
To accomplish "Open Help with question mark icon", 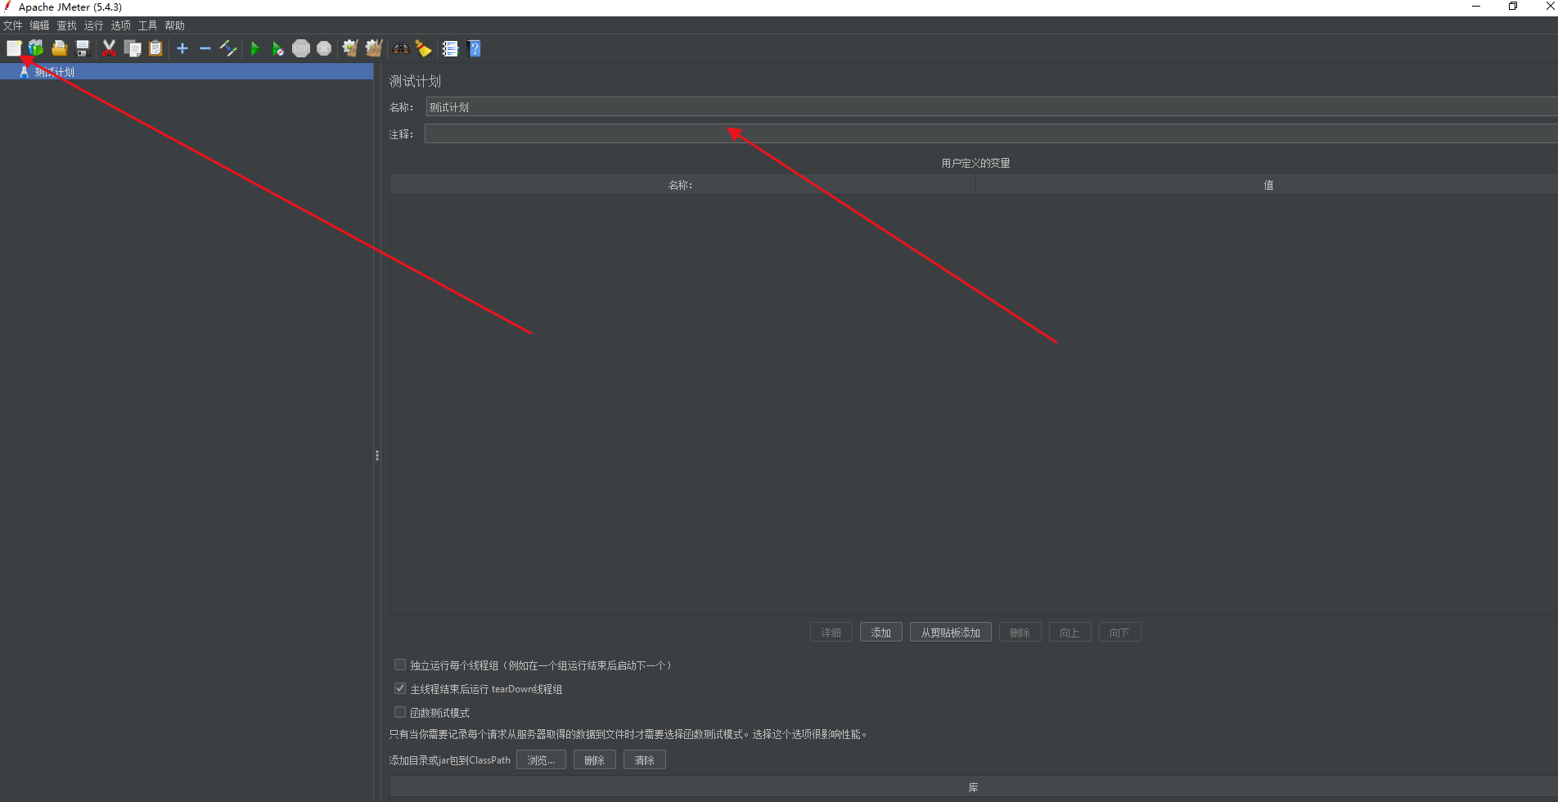I will [474, 48].
